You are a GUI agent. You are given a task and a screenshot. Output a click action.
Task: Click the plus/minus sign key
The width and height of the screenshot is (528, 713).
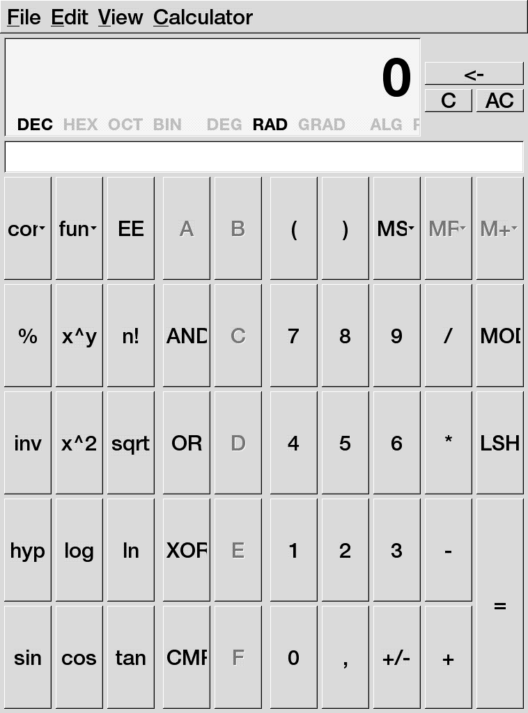[x=396, y=658]
